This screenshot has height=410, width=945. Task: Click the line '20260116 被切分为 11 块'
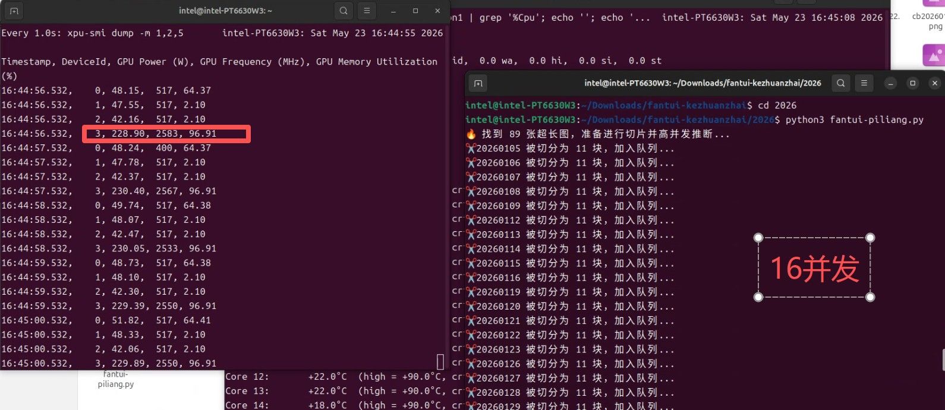pyautogui.click(x=571, y=277)
